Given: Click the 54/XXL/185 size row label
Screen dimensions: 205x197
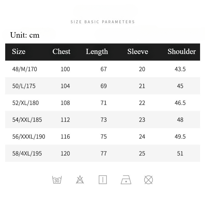Looking at the screenshot, I should [27, 120].
